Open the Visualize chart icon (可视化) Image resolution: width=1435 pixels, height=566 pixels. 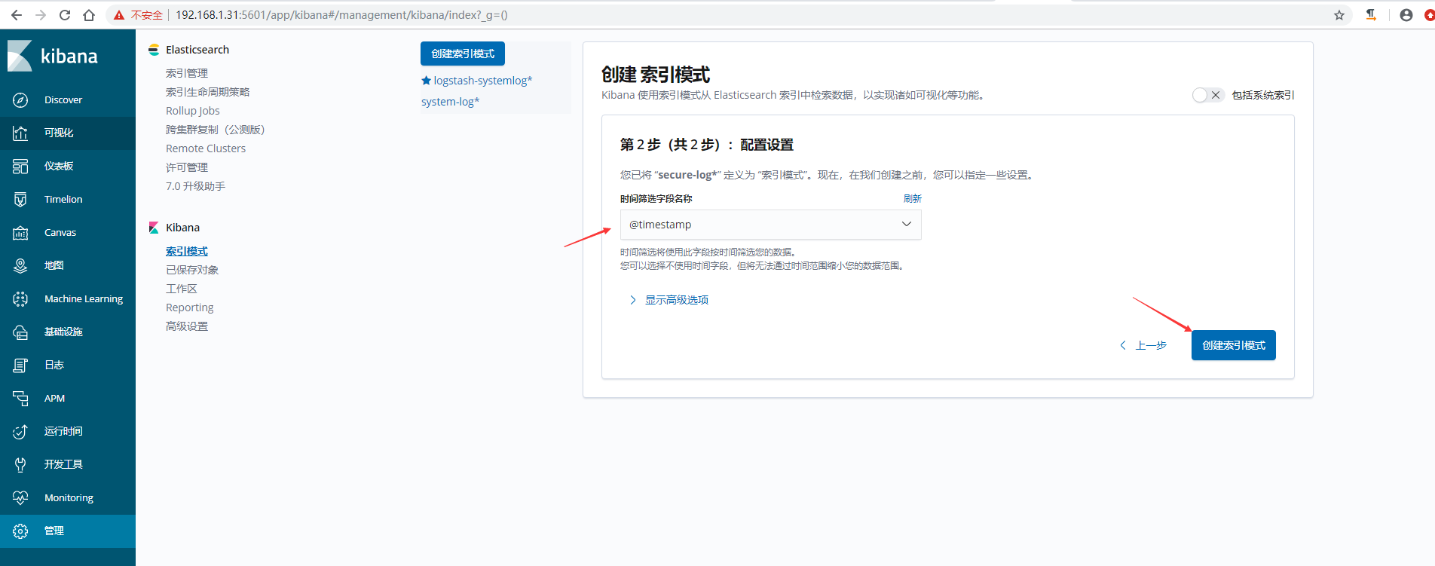point(20,133)
